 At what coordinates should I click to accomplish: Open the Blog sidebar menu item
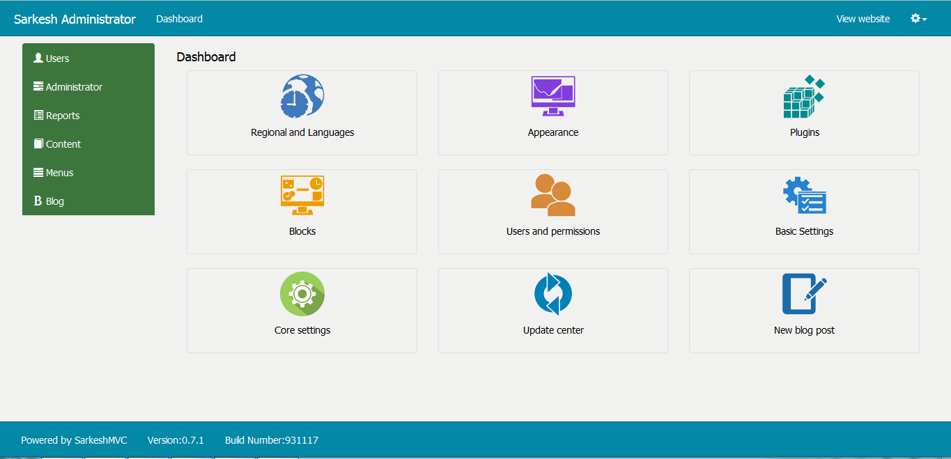coord(88,201)
